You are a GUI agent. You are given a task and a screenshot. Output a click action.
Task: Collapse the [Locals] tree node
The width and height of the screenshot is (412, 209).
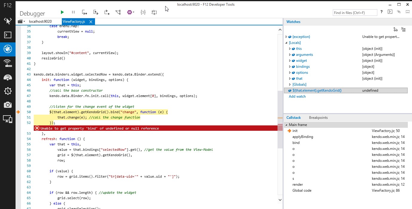[286, 43]
